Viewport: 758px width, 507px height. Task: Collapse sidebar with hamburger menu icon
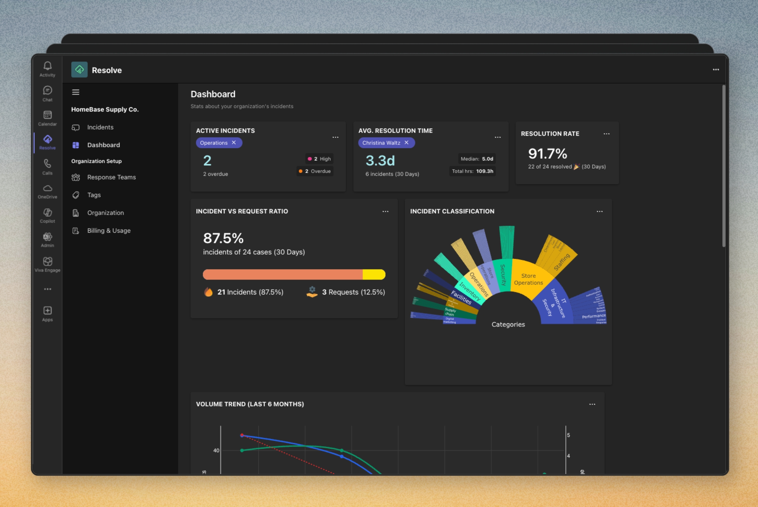click(x=76, y=92)
